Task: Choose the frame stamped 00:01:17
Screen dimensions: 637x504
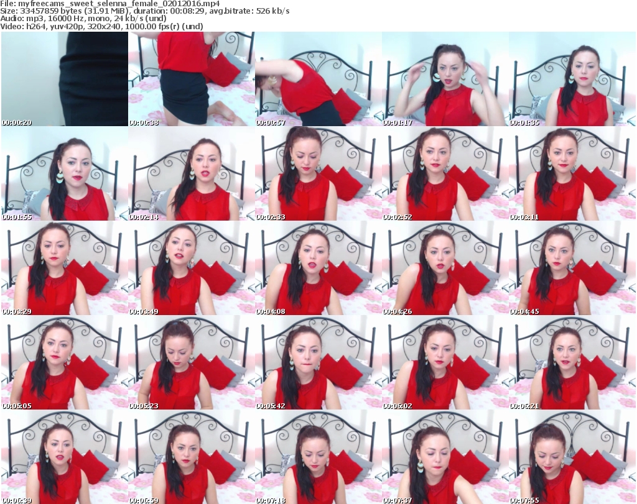Action: pos(445,79)
